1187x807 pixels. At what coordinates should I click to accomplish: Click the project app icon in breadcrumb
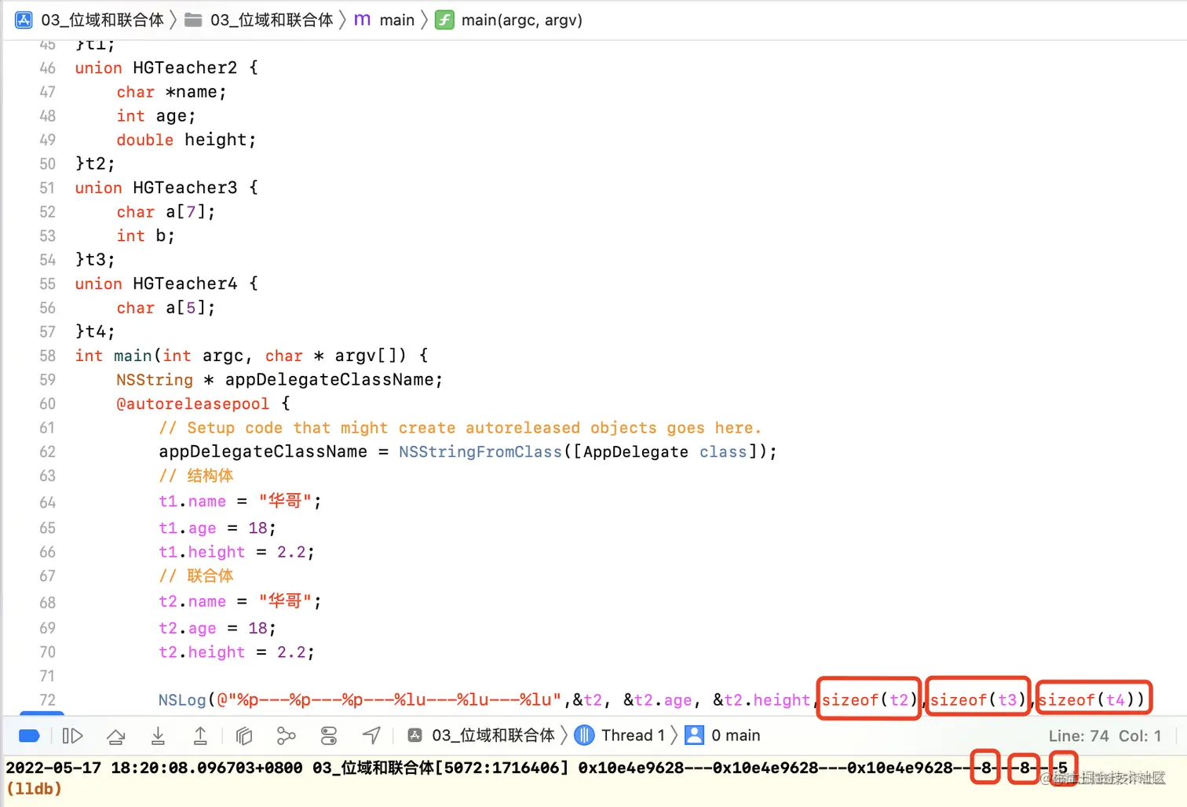[24, 20]
